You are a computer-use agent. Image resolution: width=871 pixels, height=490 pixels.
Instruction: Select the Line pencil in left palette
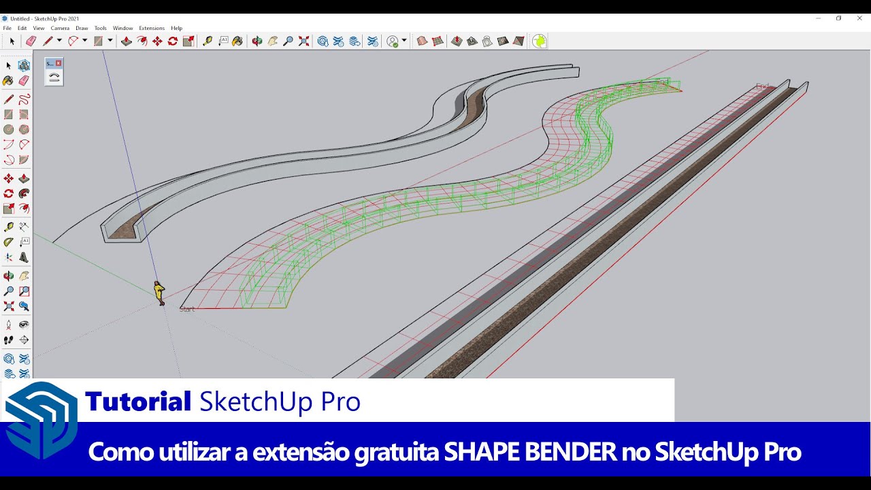(9, 99)
